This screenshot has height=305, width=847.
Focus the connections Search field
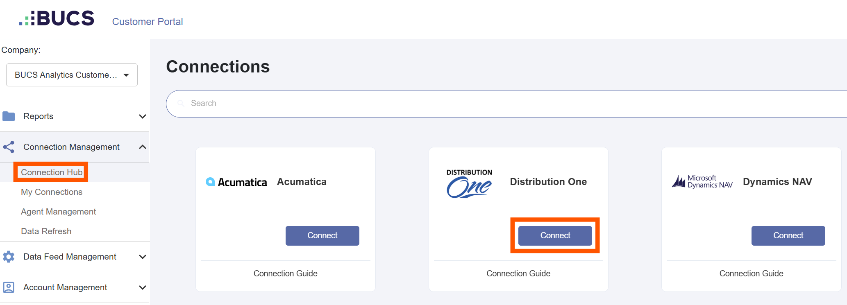coord(506,104)
